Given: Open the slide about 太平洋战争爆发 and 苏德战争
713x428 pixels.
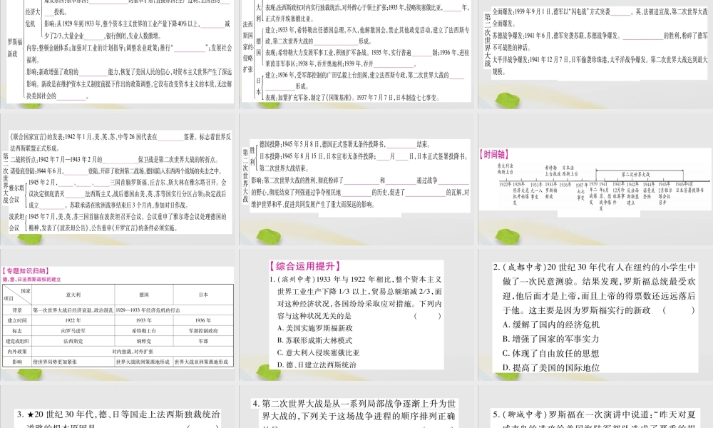Looking at the screenshot, I should click(595, 54).
